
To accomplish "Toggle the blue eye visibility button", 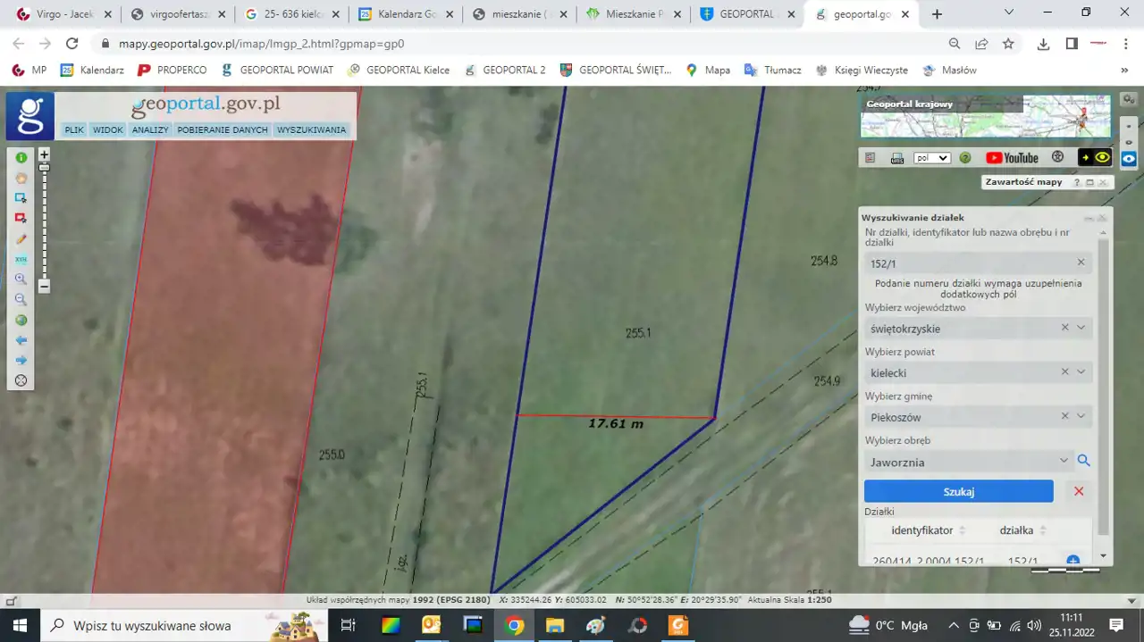I will coord(1129,159).
